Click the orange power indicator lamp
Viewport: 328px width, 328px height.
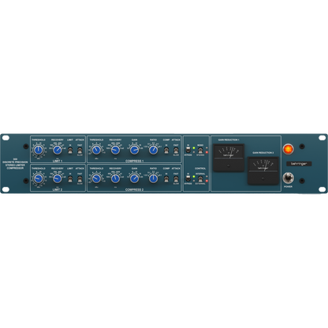coord(288,149)
